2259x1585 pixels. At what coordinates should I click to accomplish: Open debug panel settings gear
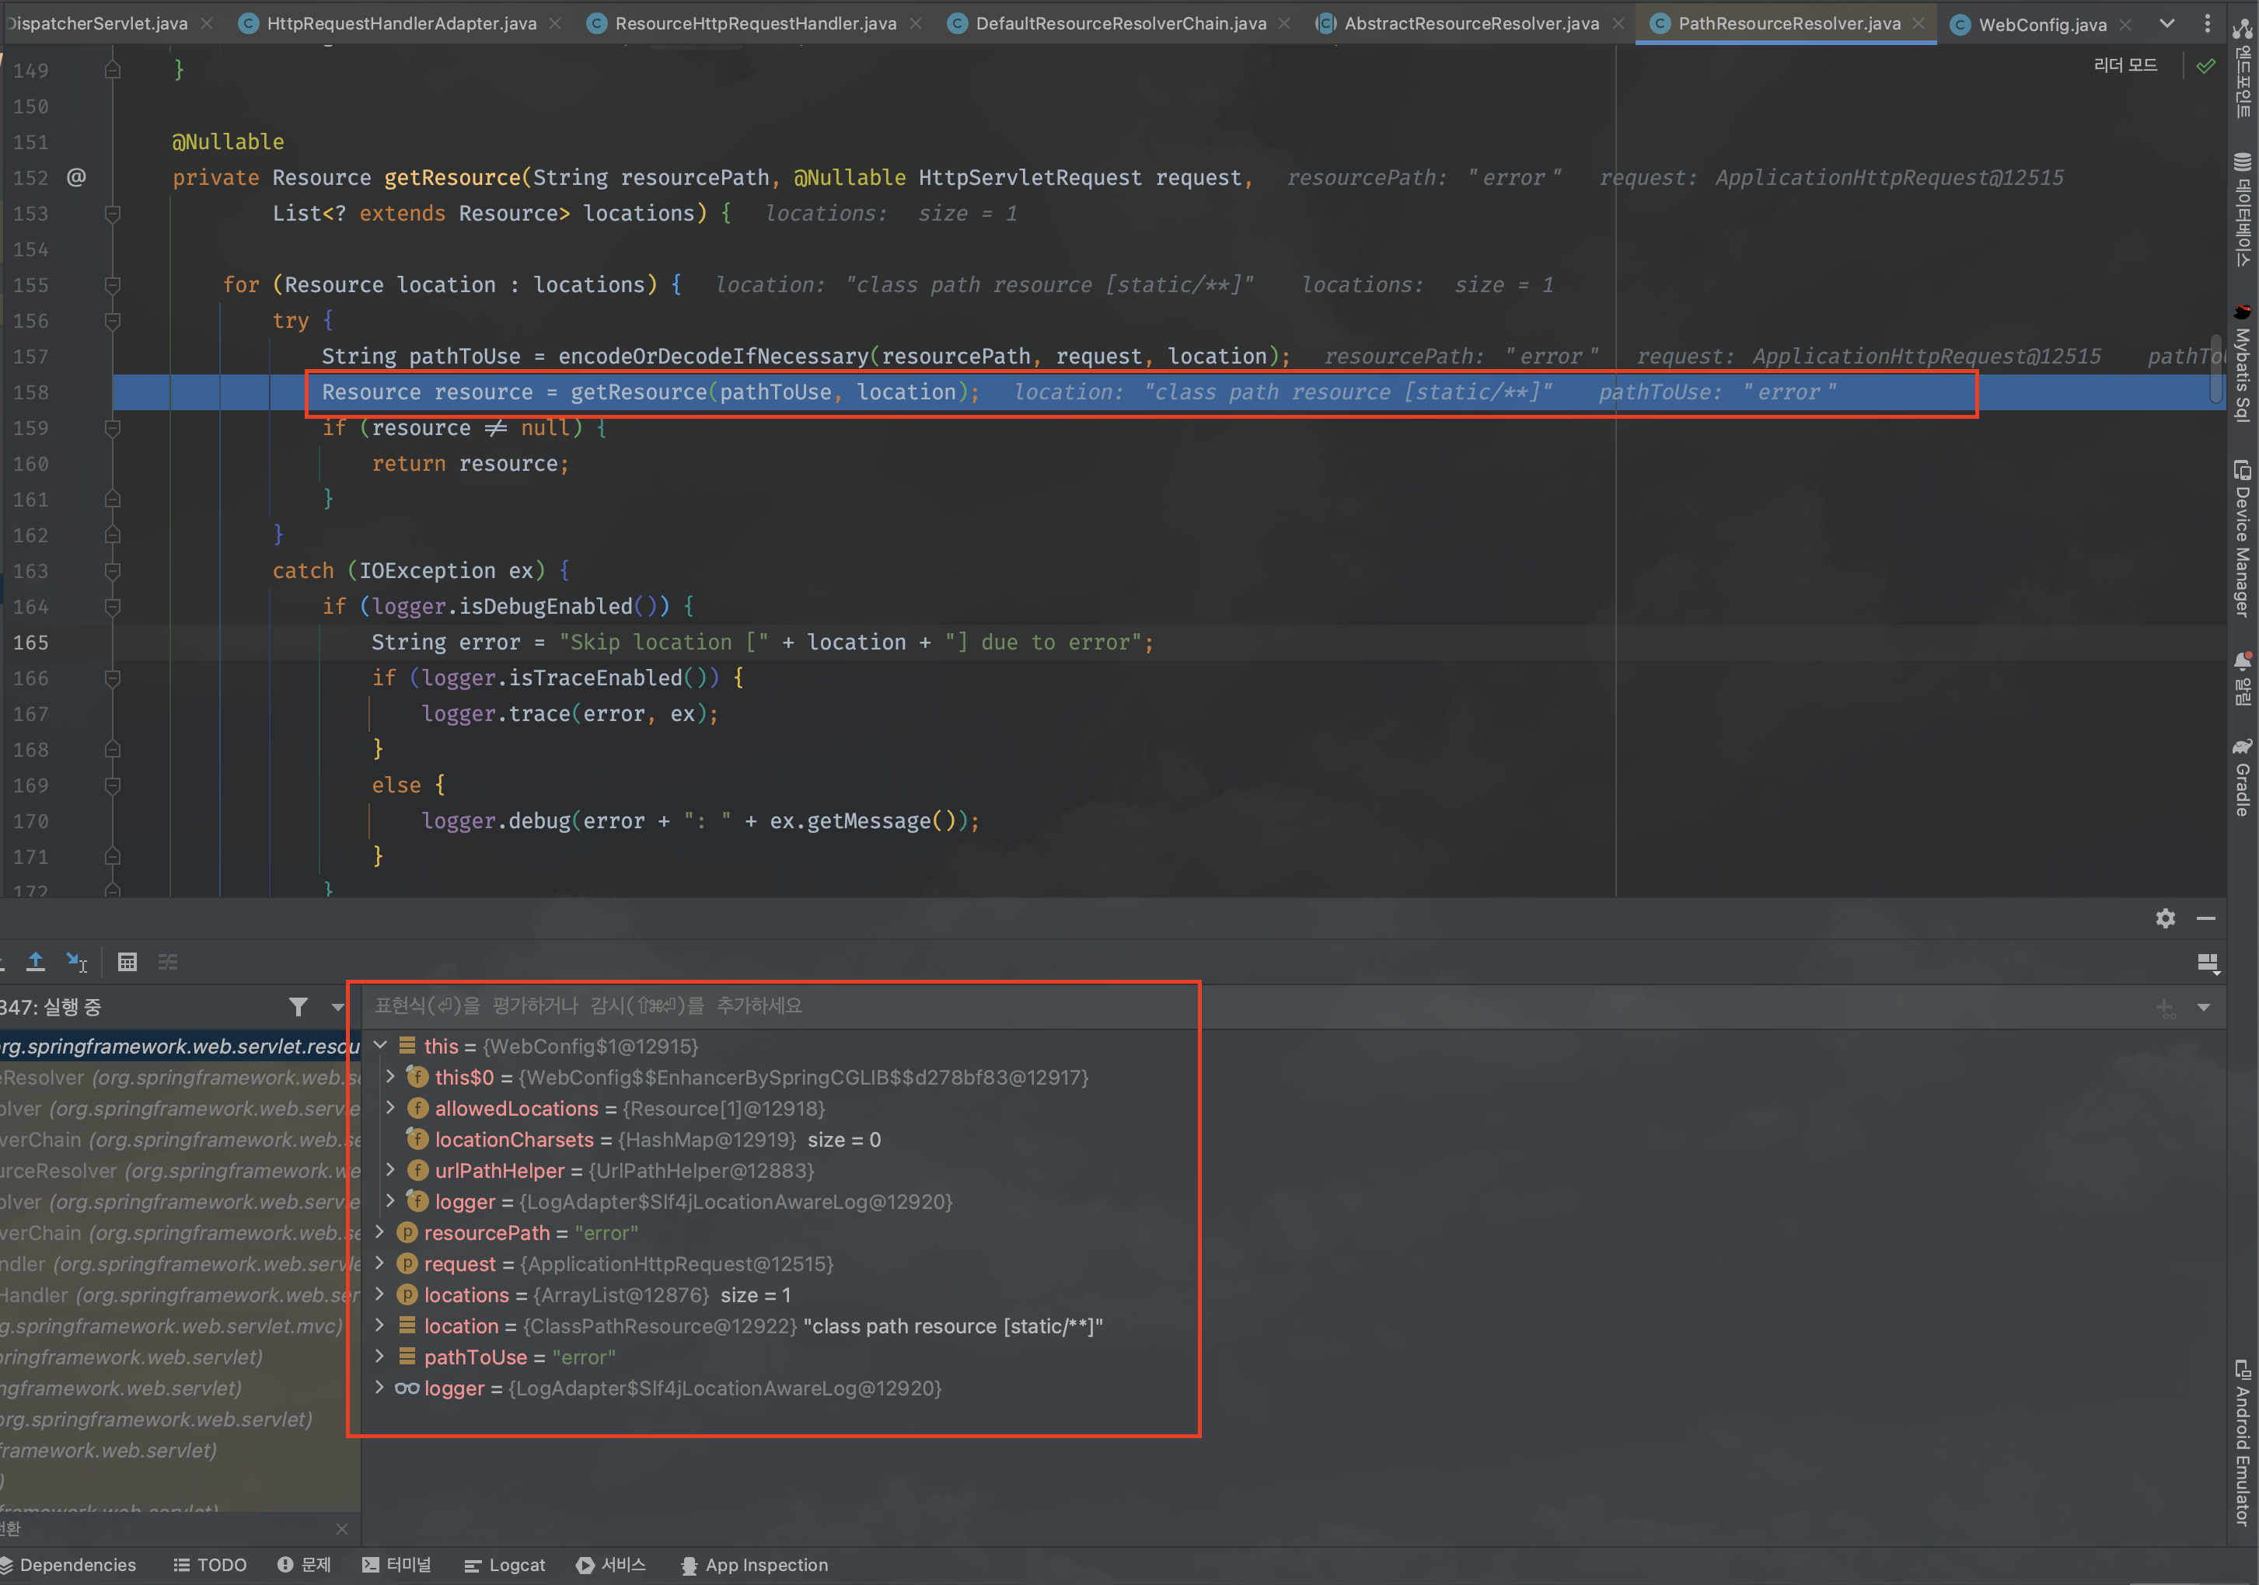(x=2164, y=918)
